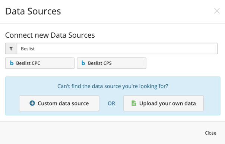This screenshot has height=144, width=225.
Task: Click the 'Data Sources' dialog title
Action: tap(33, 11)
